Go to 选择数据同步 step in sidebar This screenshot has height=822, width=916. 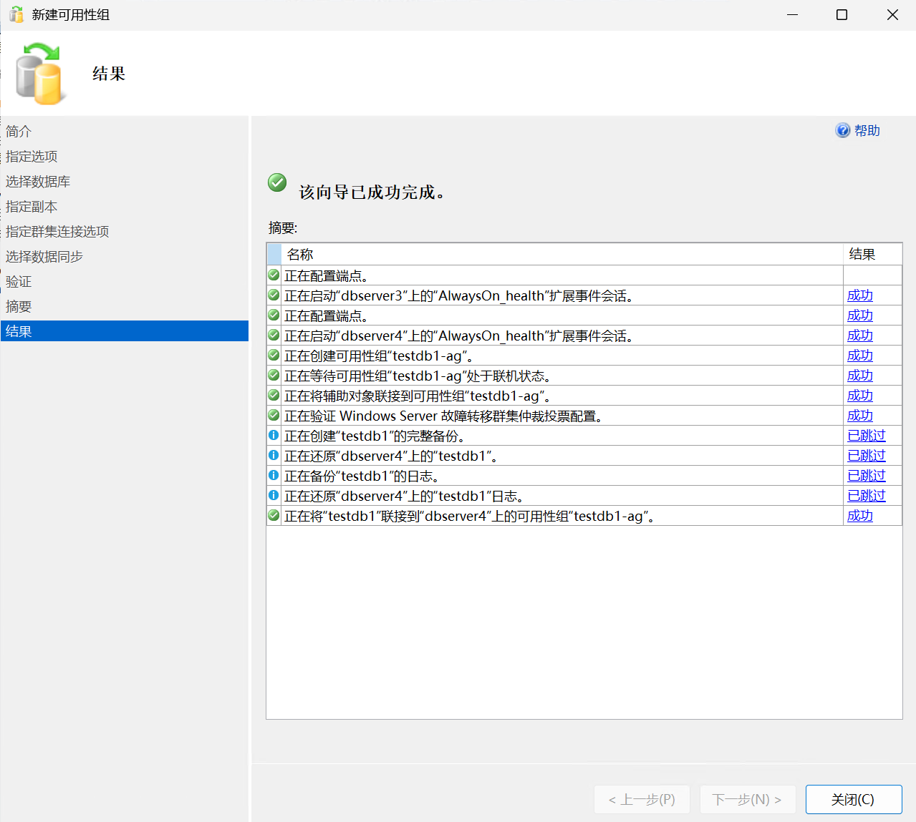click(44, 257)
